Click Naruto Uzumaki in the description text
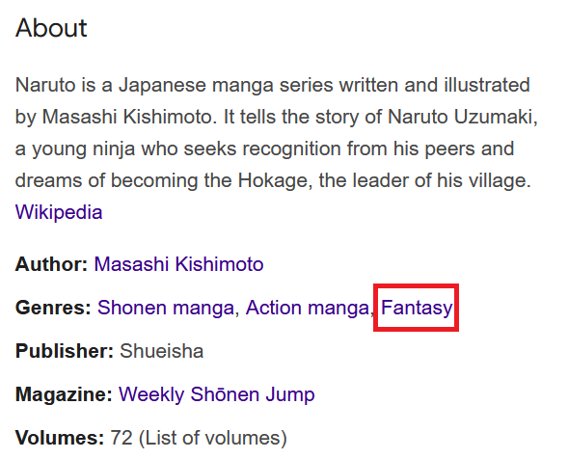The image size is (568, 459). click(463, 117)
